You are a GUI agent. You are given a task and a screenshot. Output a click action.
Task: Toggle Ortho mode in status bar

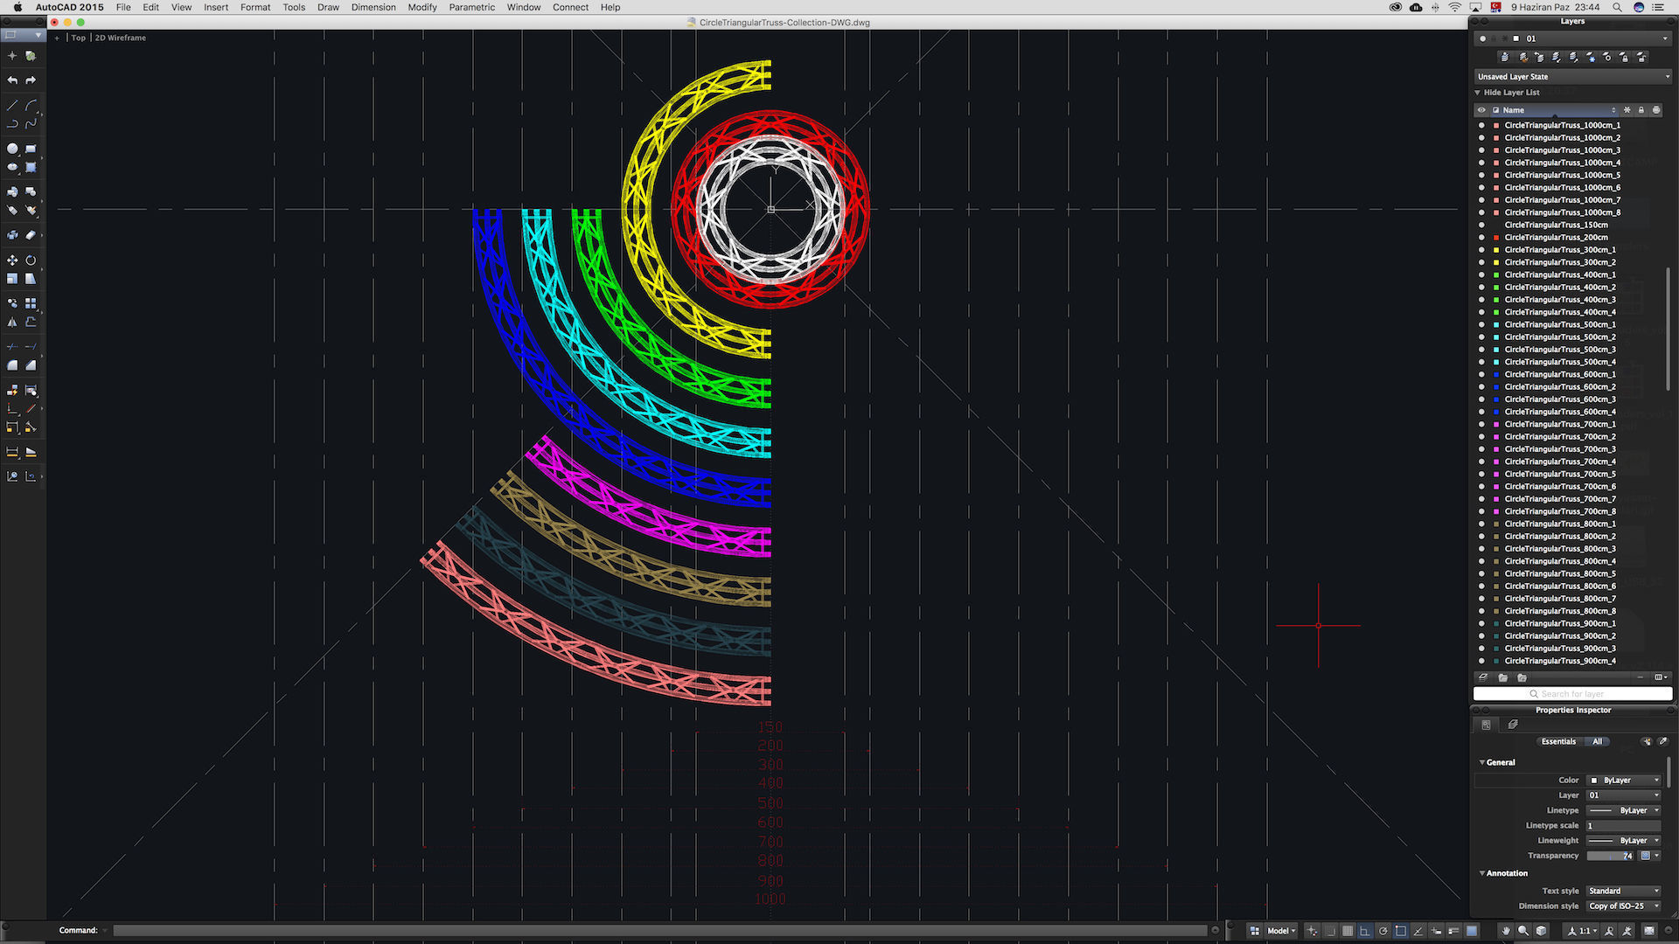1365,931
